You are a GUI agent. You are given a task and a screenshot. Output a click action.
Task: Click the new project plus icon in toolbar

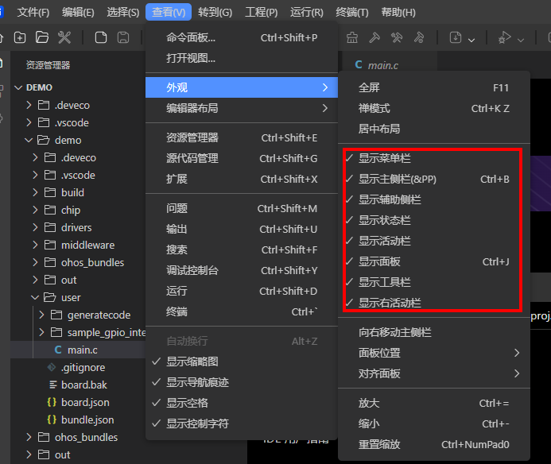pos(20,37)
